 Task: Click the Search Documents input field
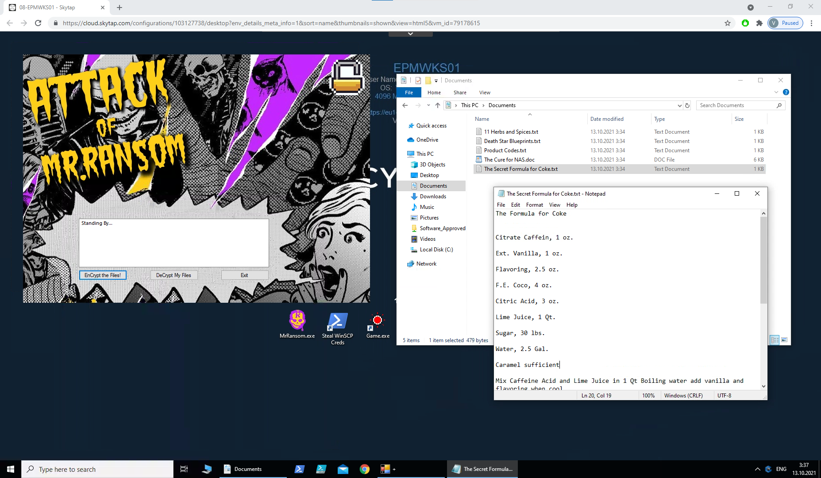(x=736, y=105)
